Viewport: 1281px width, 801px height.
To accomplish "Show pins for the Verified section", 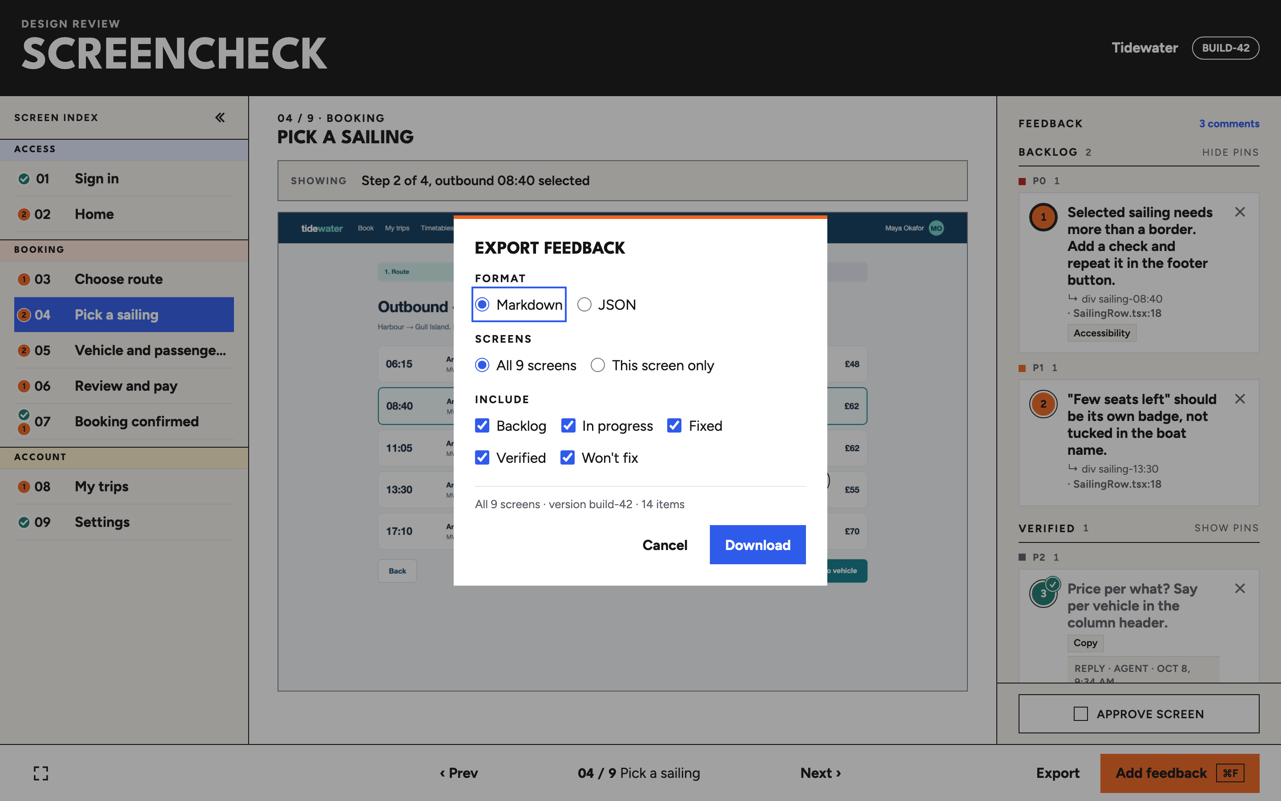I will (x=1226, y=528).
